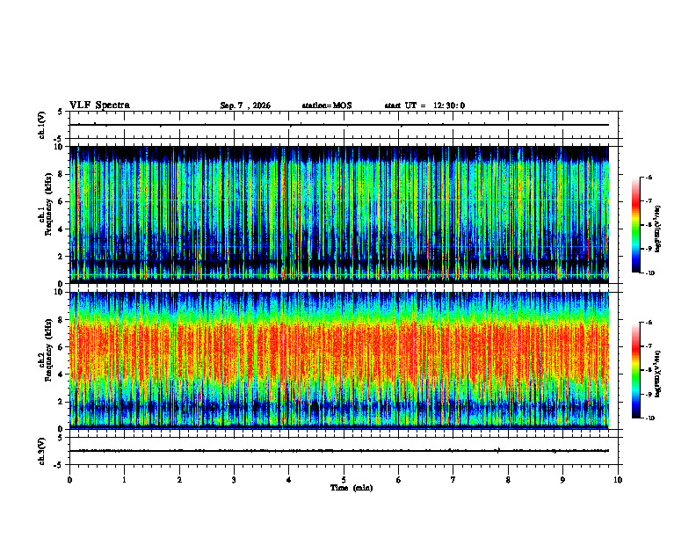Click the ch.1 voltage trace line
This screenshot has width=696, height=538.
339,125
